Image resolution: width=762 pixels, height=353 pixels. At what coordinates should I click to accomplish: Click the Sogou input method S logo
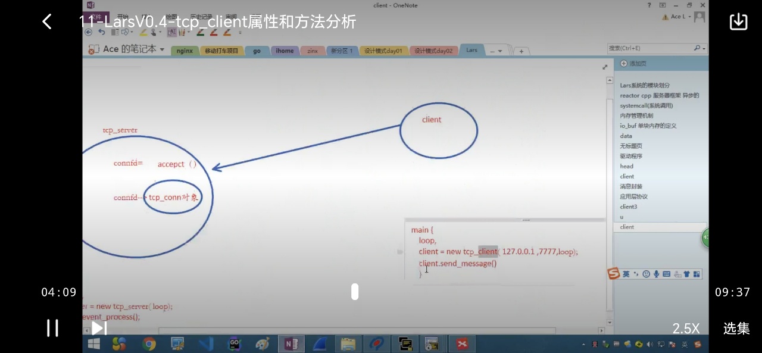pyautogui.click(x=613, y=273)
